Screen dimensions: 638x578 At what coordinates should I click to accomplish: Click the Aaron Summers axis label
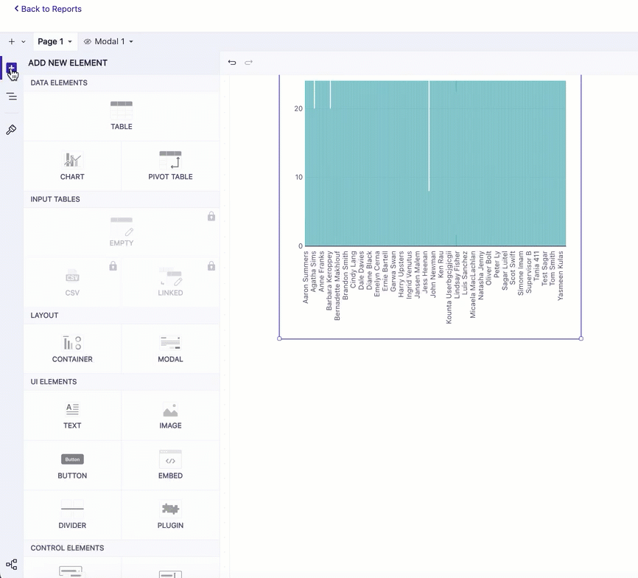pyautogui.click(x=306, y=277)
